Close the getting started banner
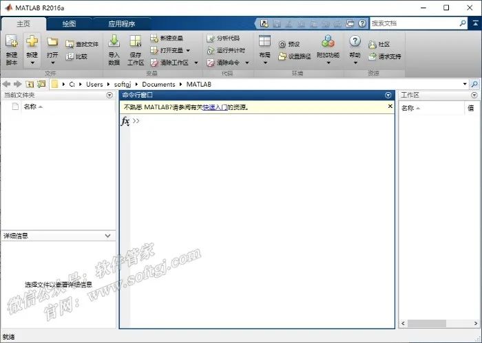This screenshot has height=343, width=482. pyautogui.click(x=390, y=106)
